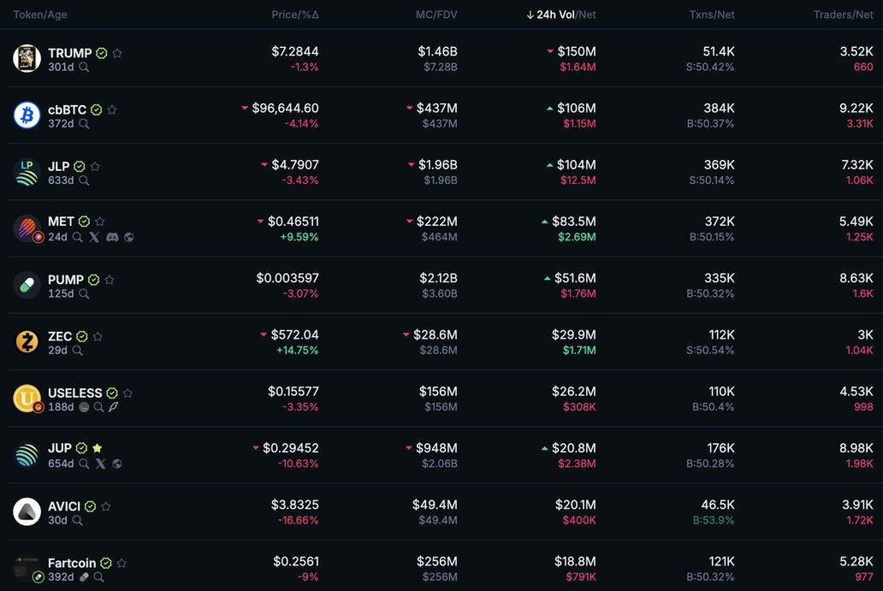Image resolution: width=883 pixels, height=591 pixels.
Task: Open MET's X (Twitter) icon
Action: click(94, 237)
